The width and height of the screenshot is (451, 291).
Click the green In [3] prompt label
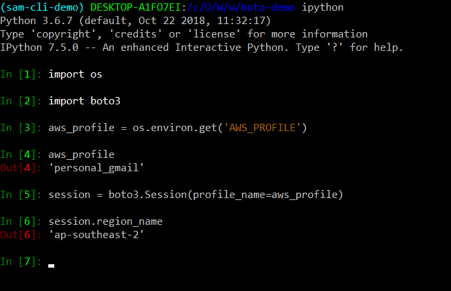(x=21, y=127)
